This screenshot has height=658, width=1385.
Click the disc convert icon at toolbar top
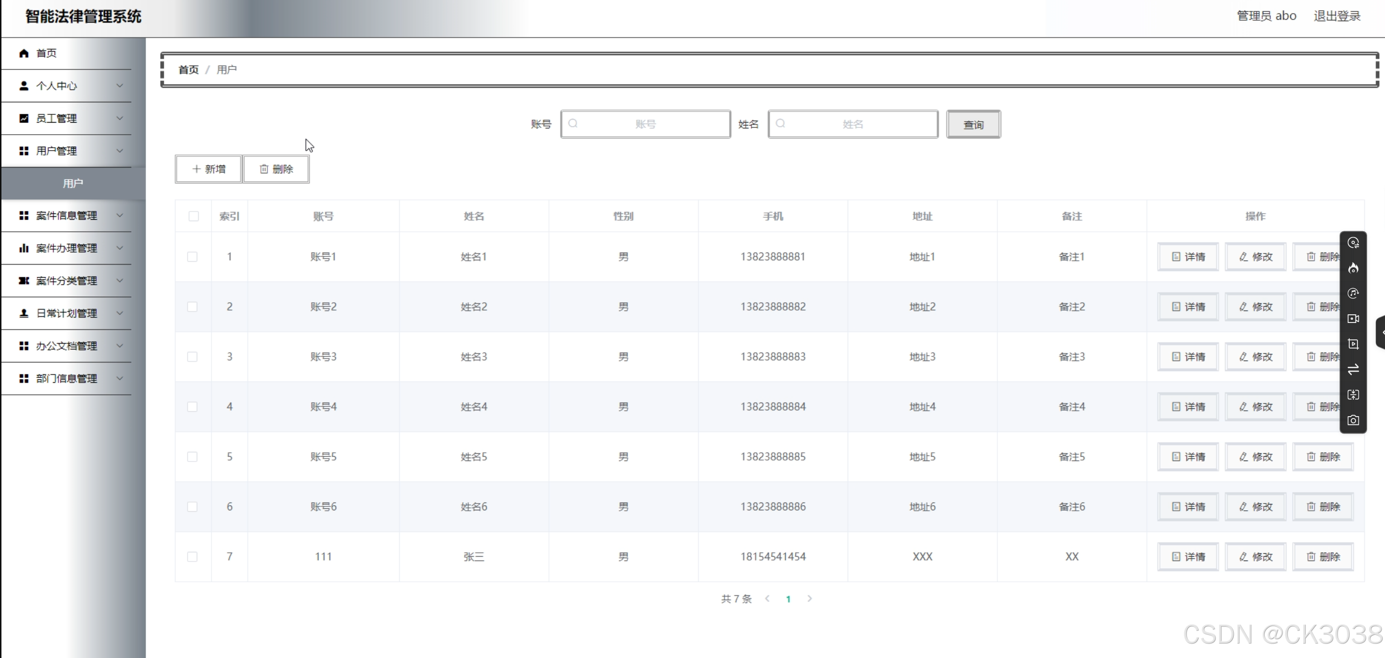(x=1353, y=243)
